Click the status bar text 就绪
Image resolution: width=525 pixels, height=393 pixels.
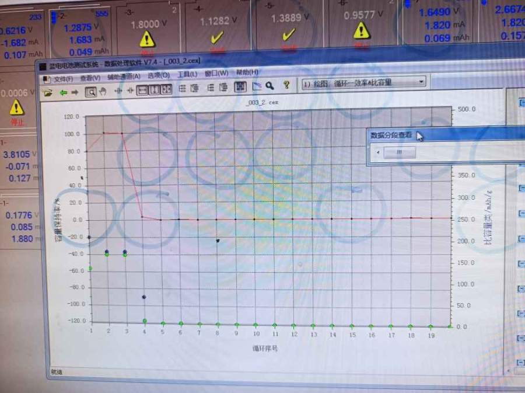coord(57,371)
